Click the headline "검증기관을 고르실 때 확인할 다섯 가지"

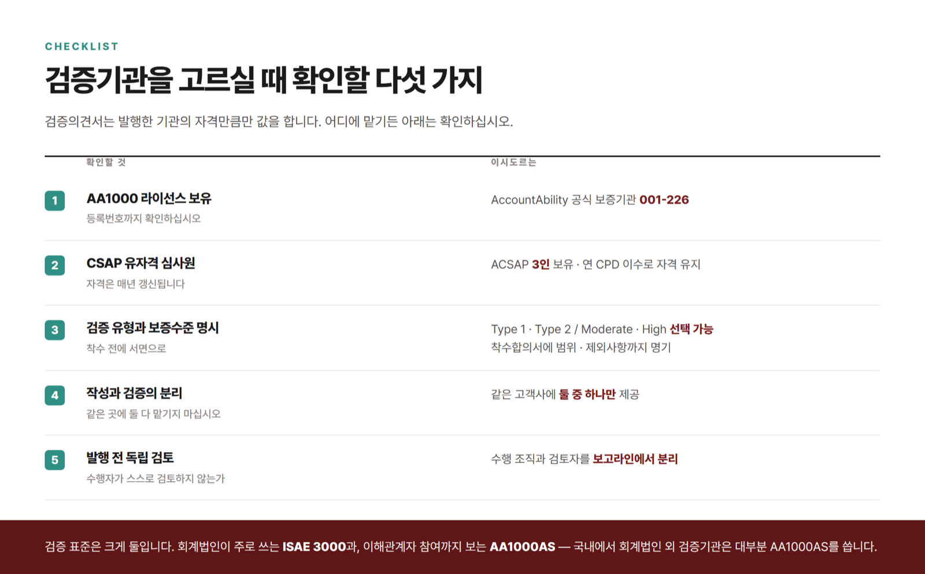point(264,80)
